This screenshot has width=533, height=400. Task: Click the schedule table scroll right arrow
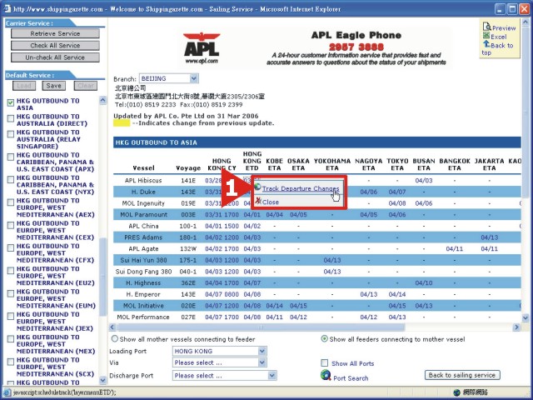tap(516, 327)
